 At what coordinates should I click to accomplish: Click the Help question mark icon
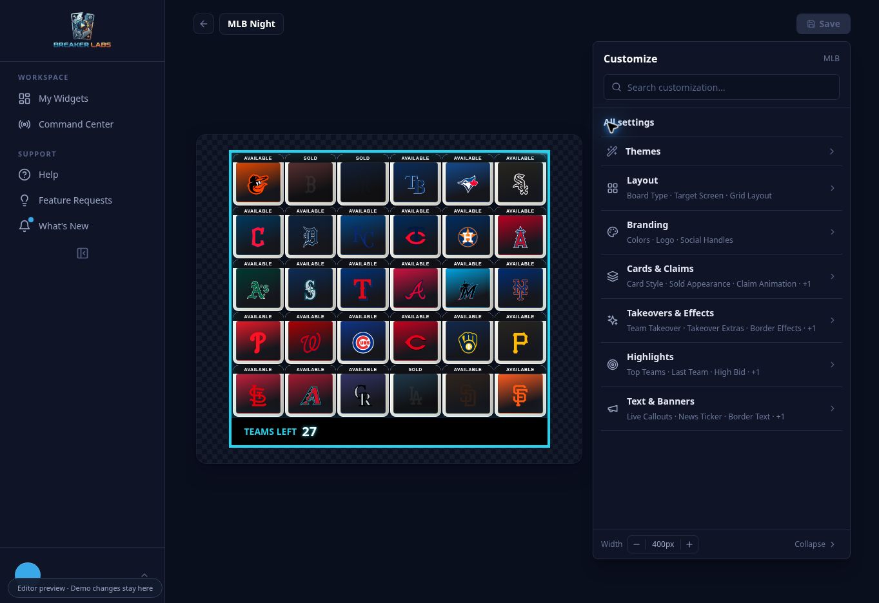point(25,175)
